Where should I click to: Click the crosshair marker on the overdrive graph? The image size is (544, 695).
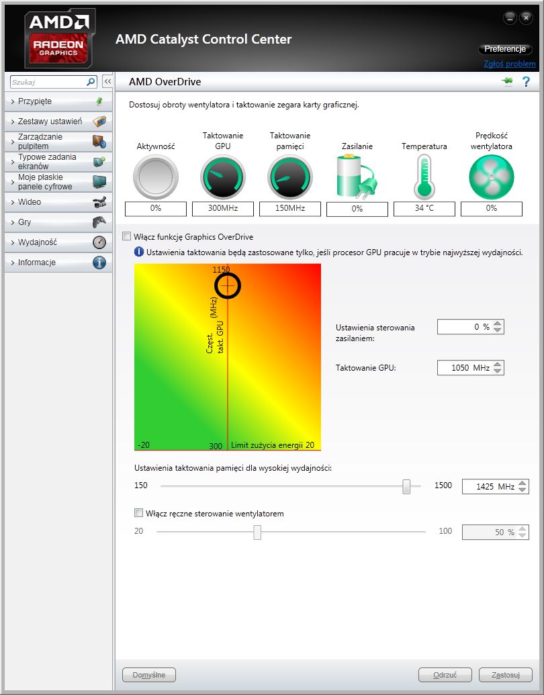click(228, 285)
